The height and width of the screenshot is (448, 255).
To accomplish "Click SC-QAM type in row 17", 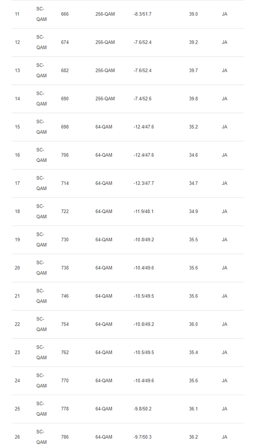I will click(41, 183).
